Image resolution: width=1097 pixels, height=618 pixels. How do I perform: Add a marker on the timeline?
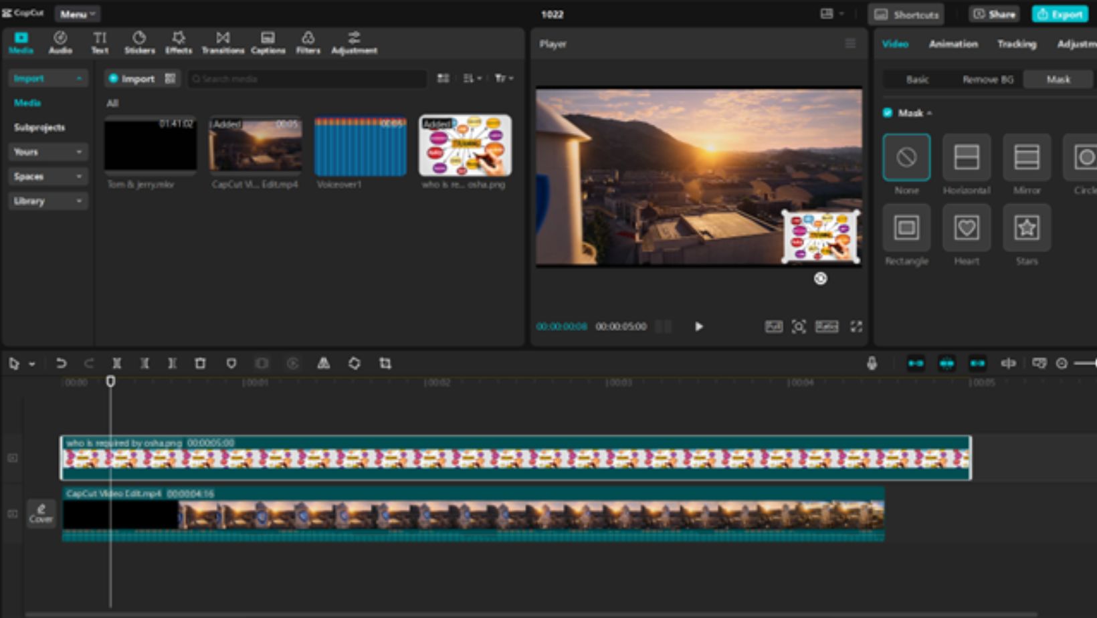click(x=231, y=363)
